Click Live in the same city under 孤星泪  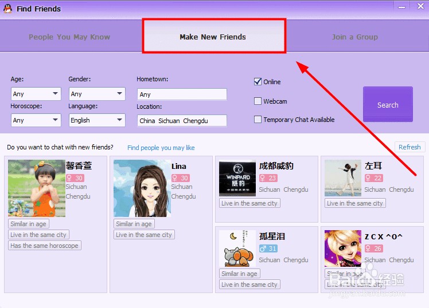click(x=249, y=285)
